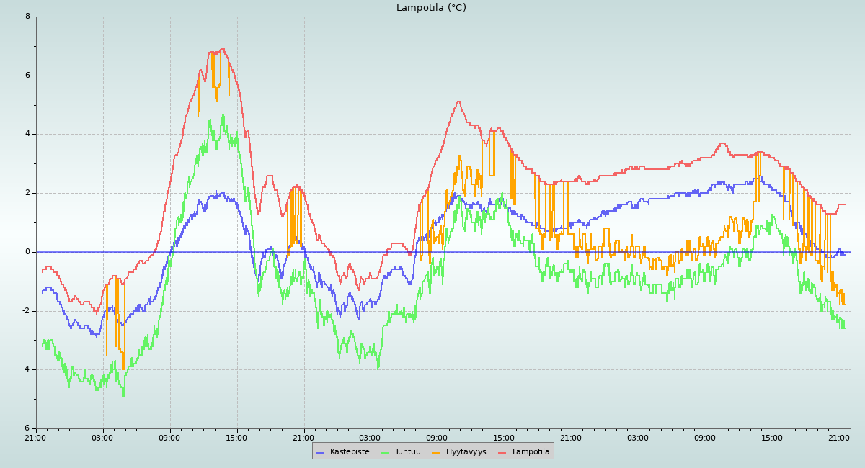Click the chart title Lämpötila (°C)

pos(431,8)
